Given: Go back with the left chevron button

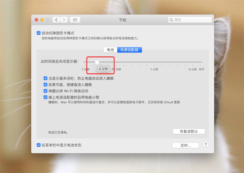Looking at the screenshot, I should tap(56, 20).
